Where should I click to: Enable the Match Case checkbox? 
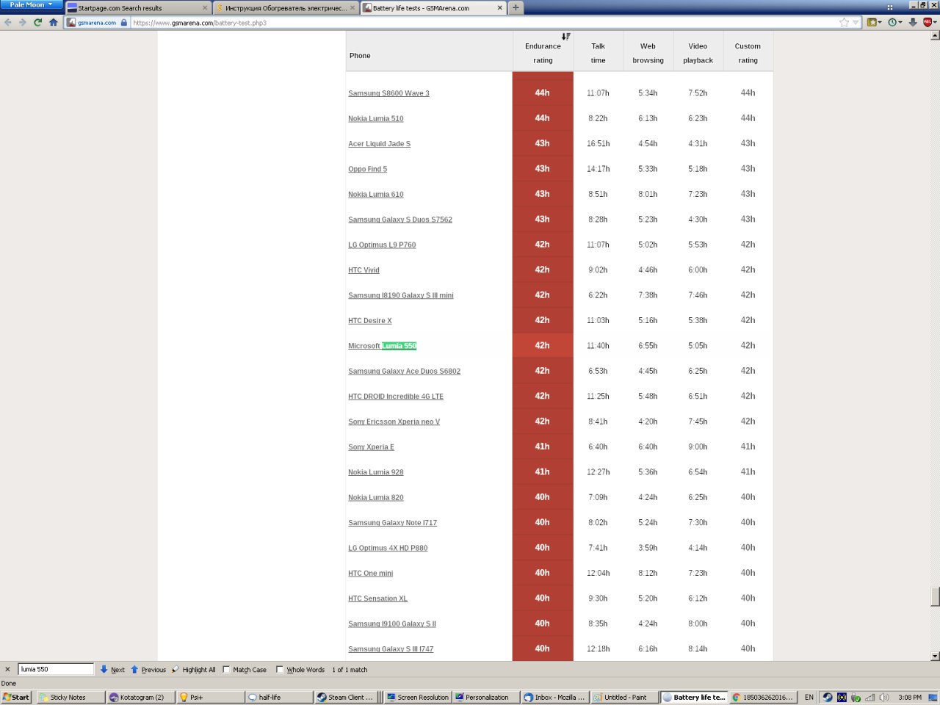226,669
